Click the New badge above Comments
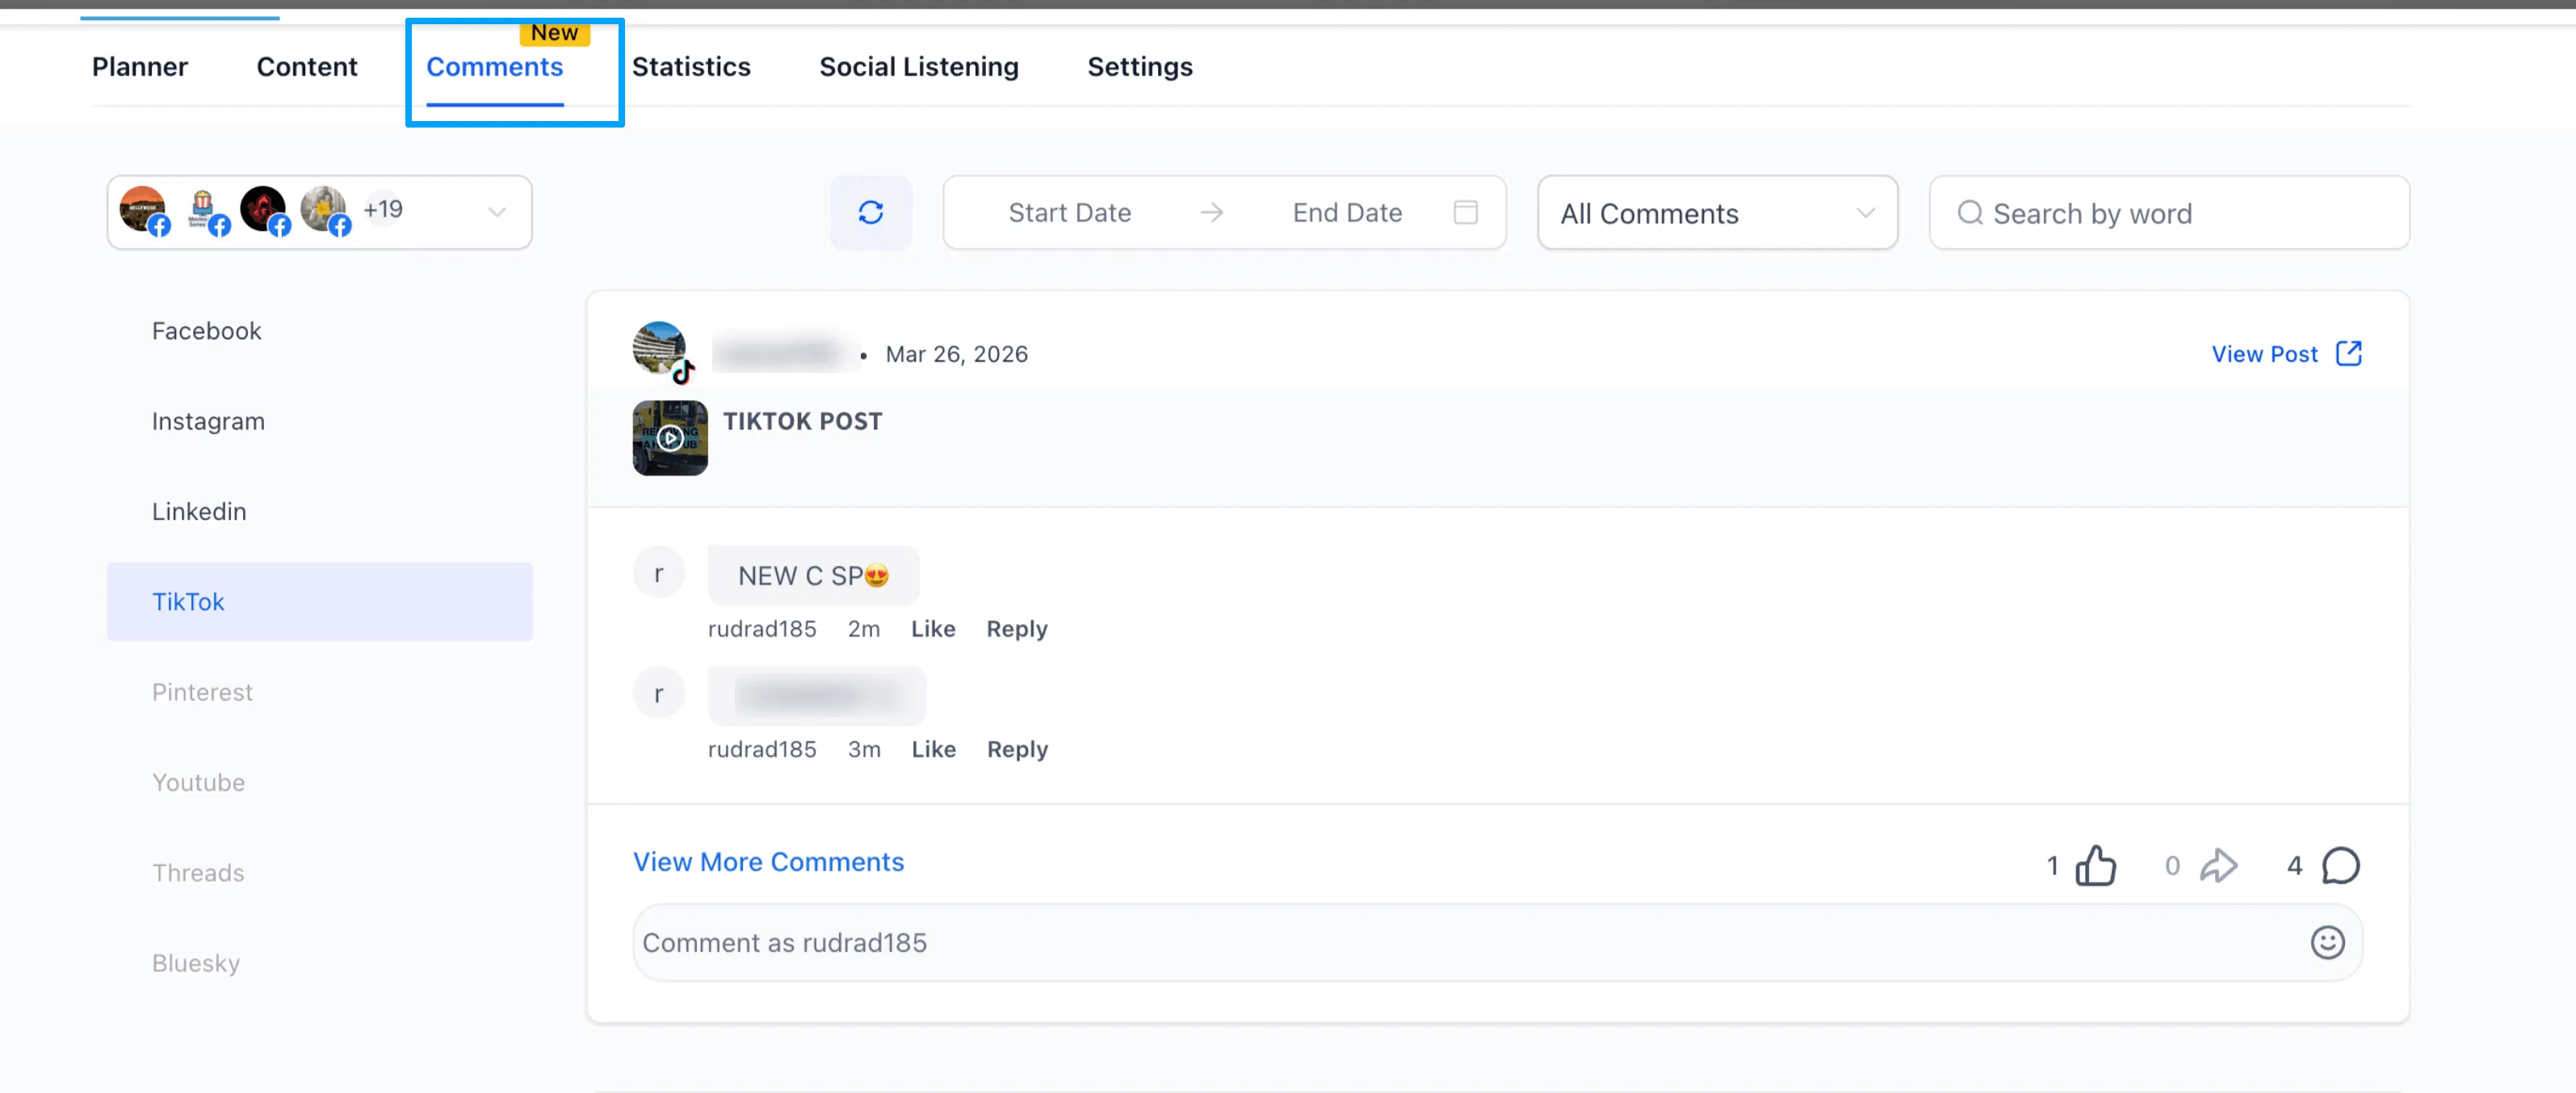 tap(554, 33)
